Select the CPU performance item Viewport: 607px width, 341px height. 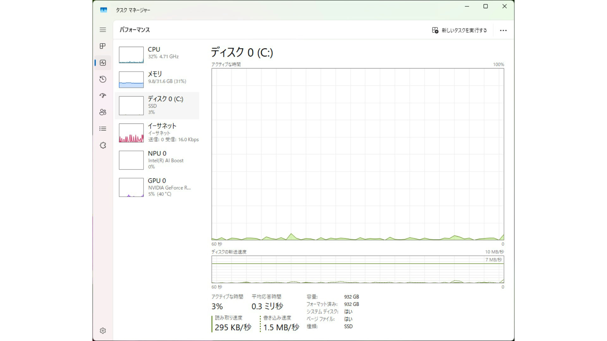157,55
